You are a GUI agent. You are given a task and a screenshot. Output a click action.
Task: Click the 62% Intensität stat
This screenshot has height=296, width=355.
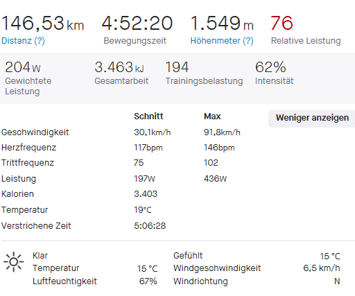[275, 73]
